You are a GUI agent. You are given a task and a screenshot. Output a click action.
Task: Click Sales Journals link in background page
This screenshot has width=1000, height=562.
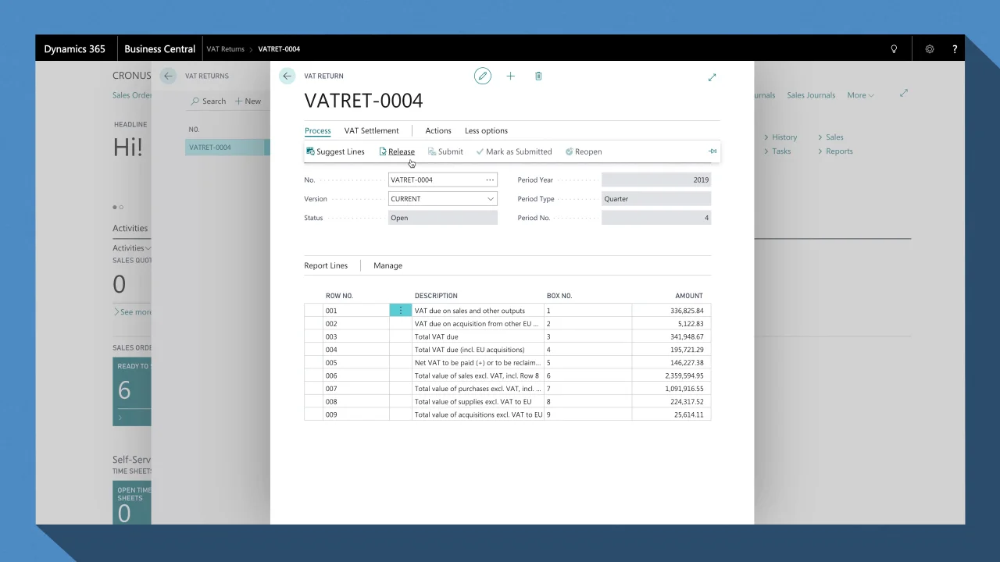click(x=811, y=95)
